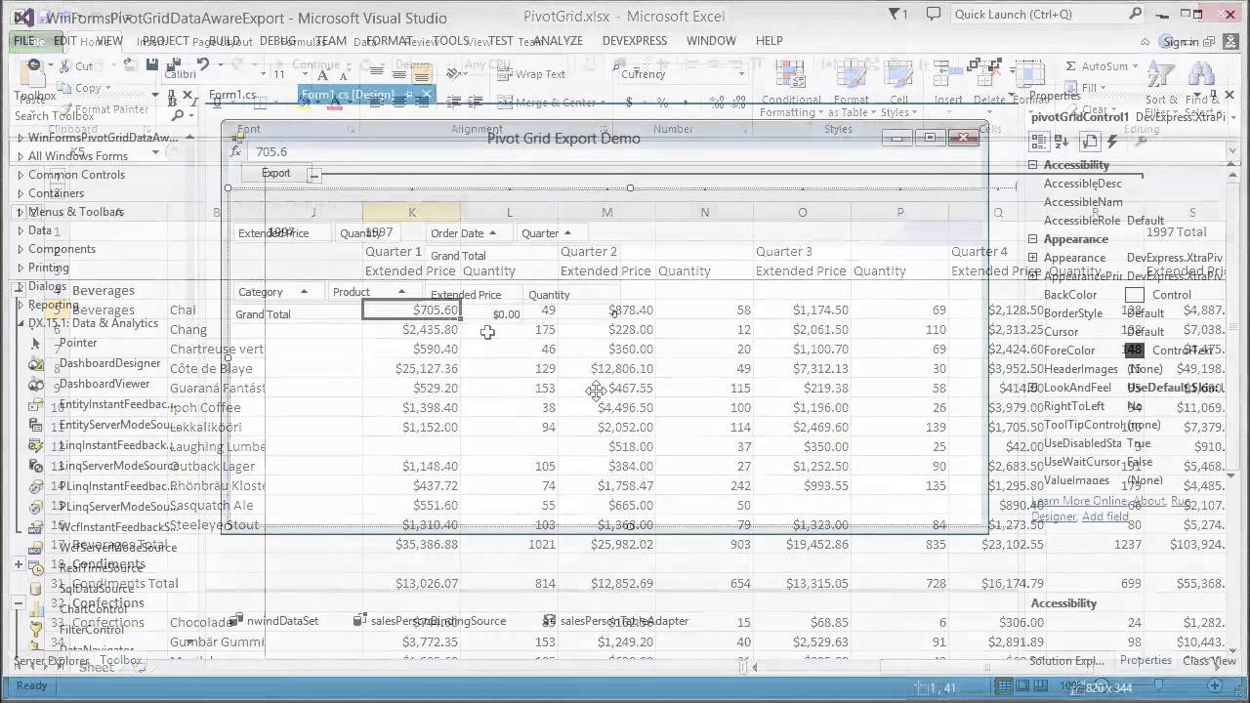This screenshot has width=1250, height=703.
Task: Choose PLinqInstantFeedbackSource icon in Toolbox
Action: [36, 486]
